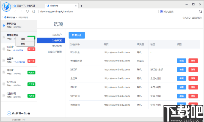Open the 个人中心 link

186,18
